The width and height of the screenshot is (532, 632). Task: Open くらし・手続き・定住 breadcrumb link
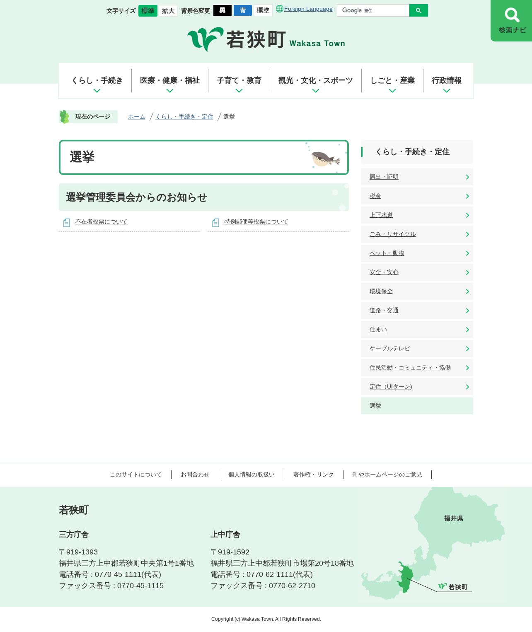coord(184,117)
